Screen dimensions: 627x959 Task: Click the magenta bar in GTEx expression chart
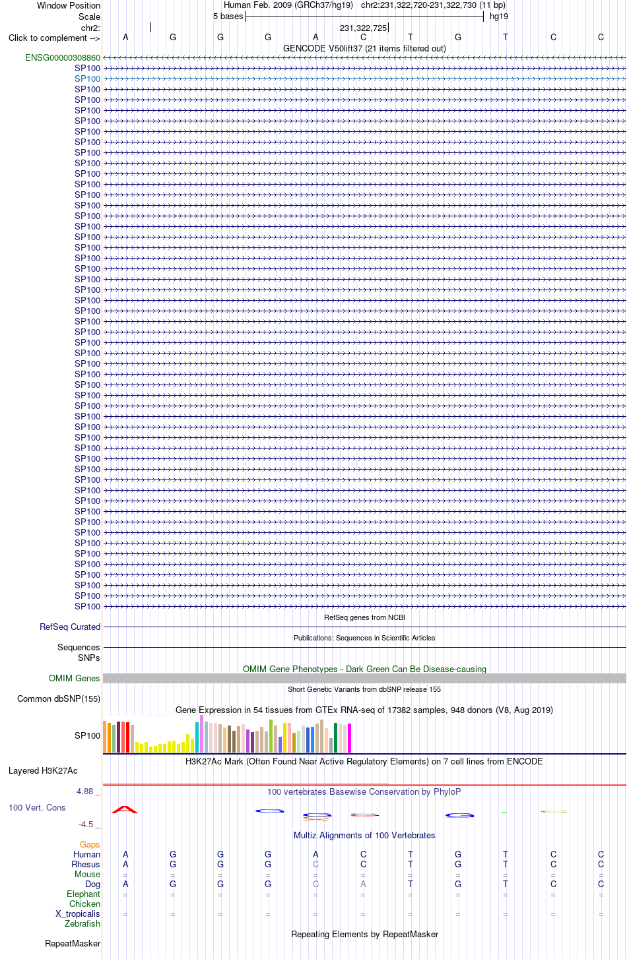[350, 738]
